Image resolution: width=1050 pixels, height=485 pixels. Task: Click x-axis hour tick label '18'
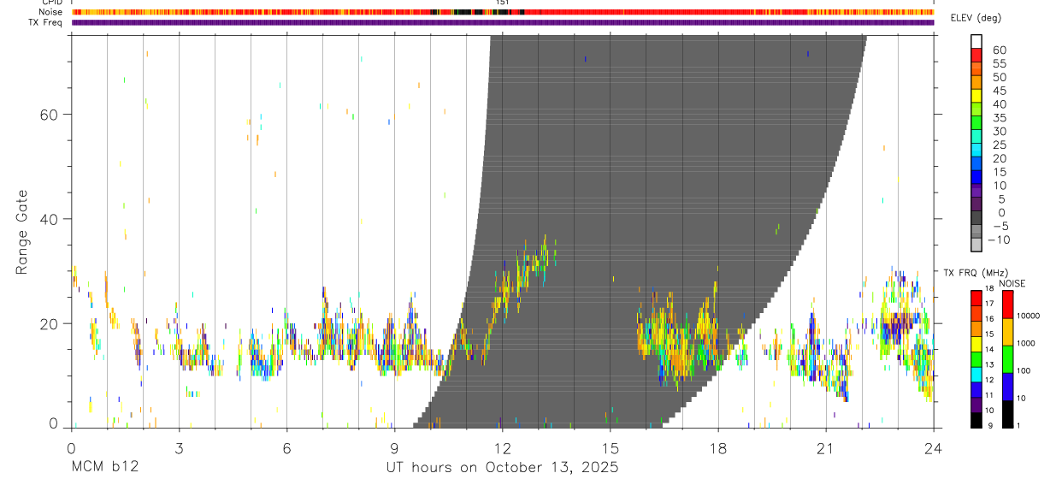tap(718, 447)
